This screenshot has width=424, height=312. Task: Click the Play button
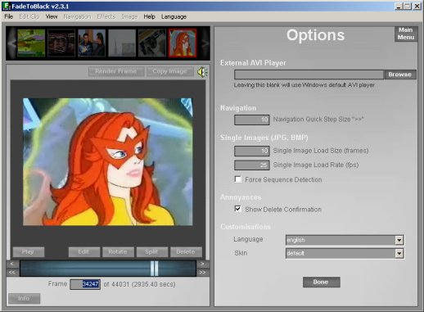click(x=29, y=252)
